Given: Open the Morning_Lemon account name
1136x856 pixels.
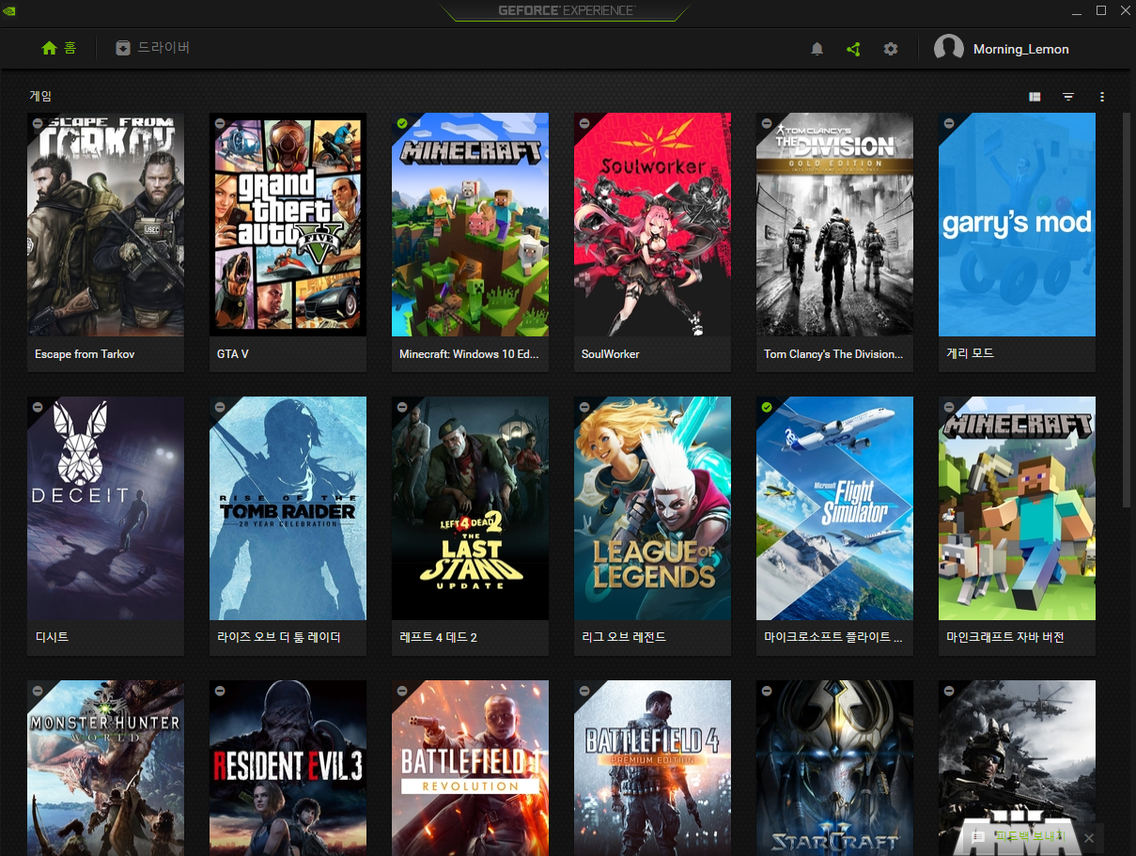Looking at the screenshot, I should 1021,49.
